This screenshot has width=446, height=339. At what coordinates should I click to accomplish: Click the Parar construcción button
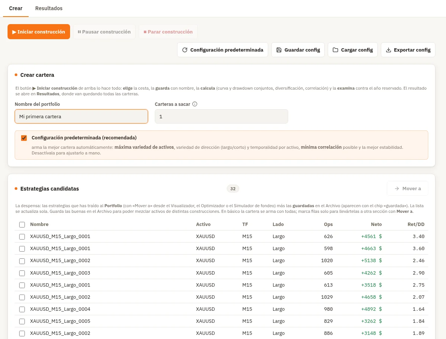point(168,32)
